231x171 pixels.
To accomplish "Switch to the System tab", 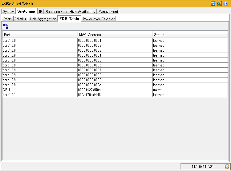I will click(9, 11).
